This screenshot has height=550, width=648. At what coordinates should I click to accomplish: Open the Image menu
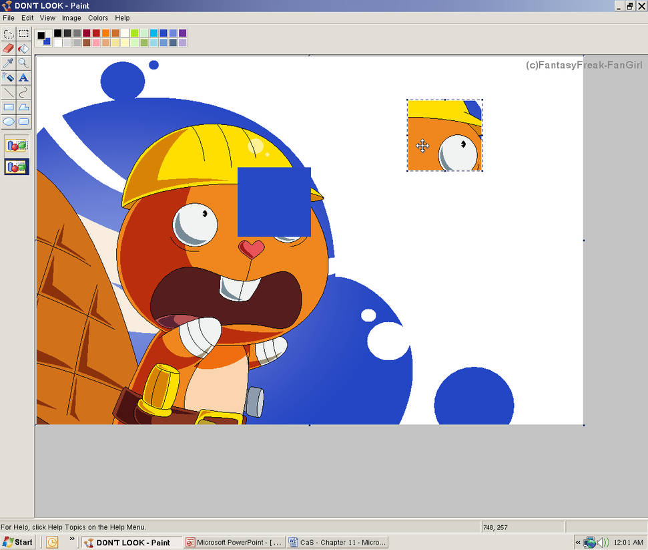coord(71,18)
